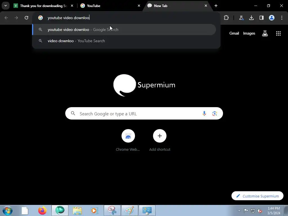The height and width of the screenshot is (216, 288).
Task: Click the clock showing 1:44 PM
Action: pos(274,211)
